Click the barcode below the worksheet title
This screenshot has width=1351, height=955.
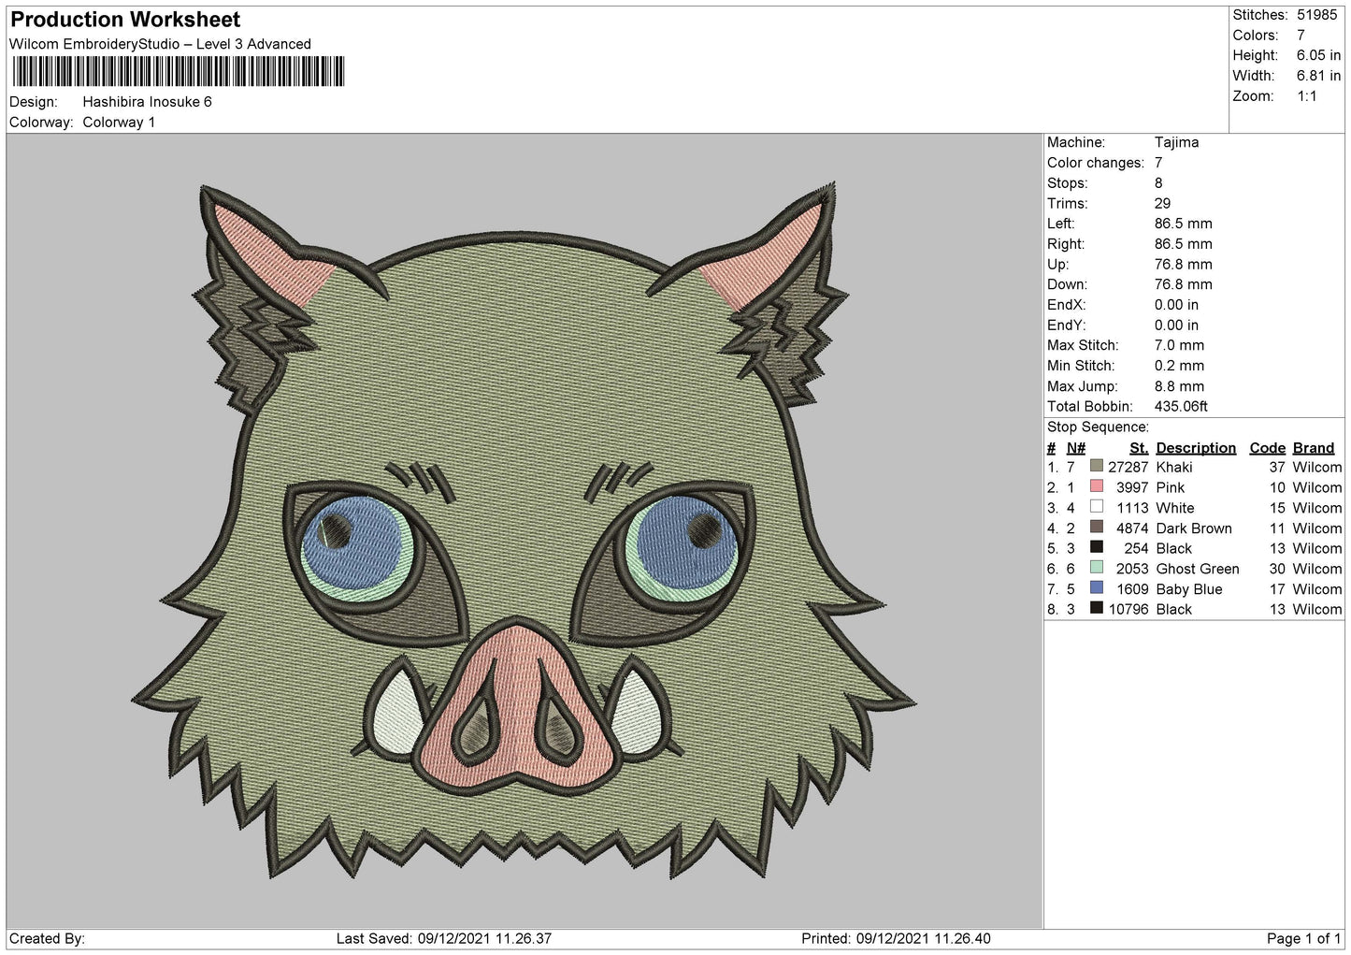click(x=178, y=71)
